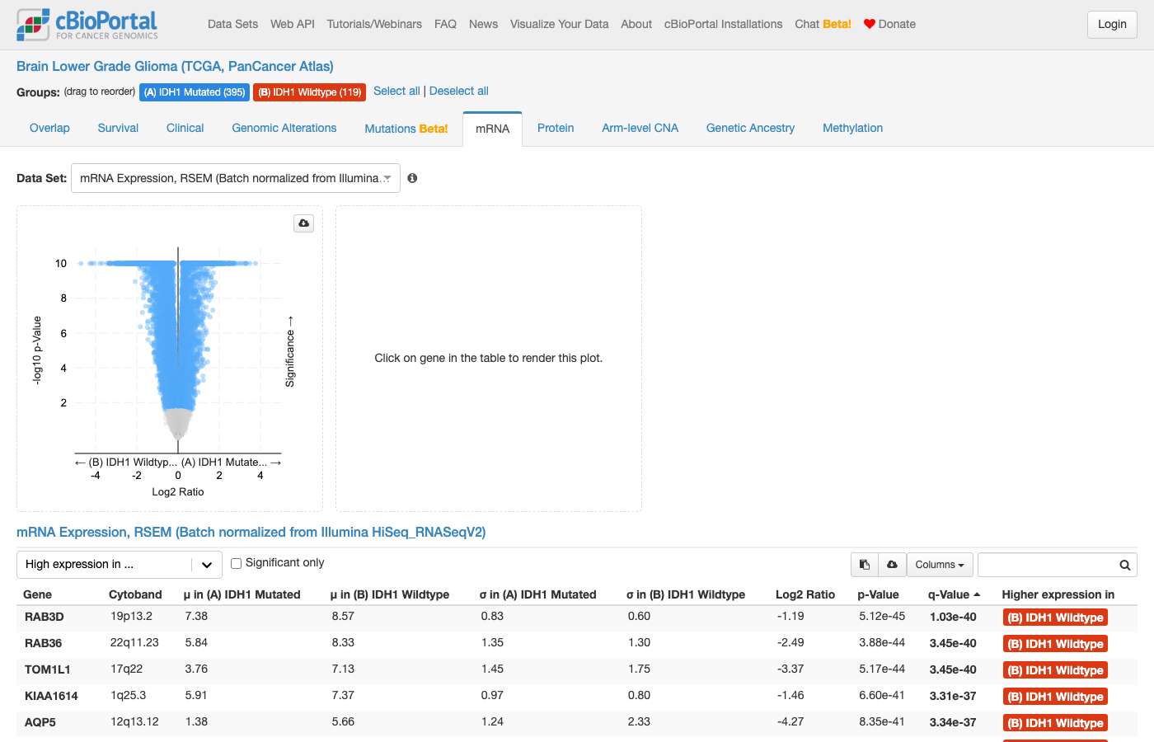Download table data with cloud icon
The image size is (1154, 742).
point(892,565)
